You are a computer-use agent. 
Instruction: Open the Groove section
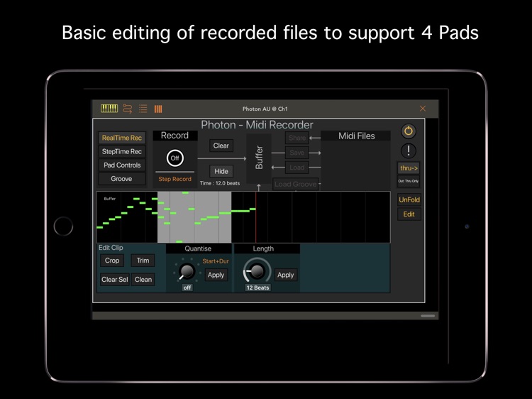click(x=122, y=179)
